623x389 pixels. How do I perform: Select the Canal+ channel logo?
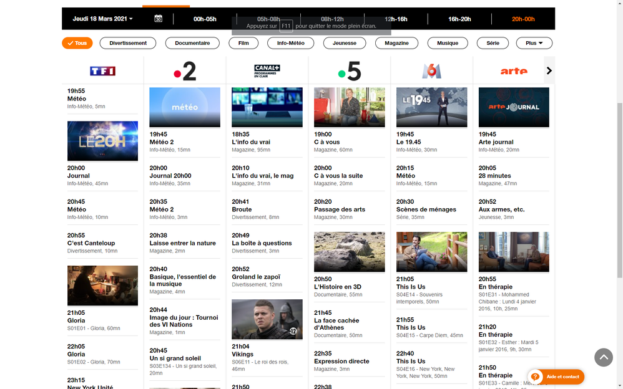[267, 70]
